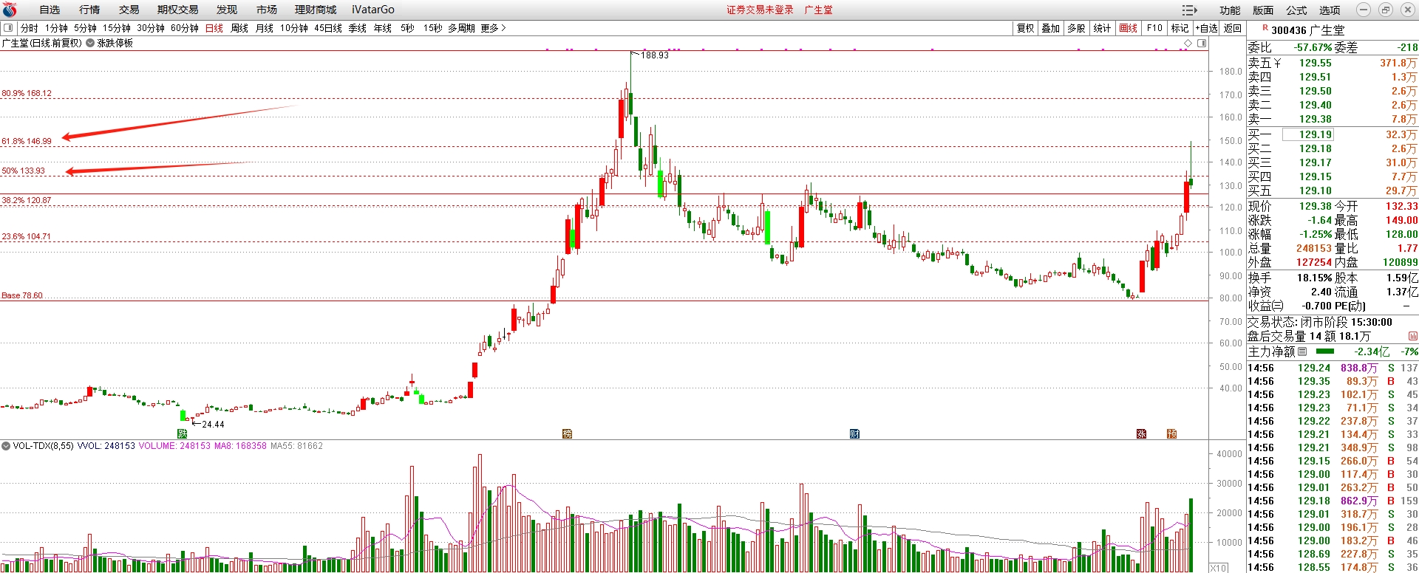The width and height of the screenshot is (1419, 573).
Task: Click the yellow info marker on the date axis
Action: coord(567,433)
